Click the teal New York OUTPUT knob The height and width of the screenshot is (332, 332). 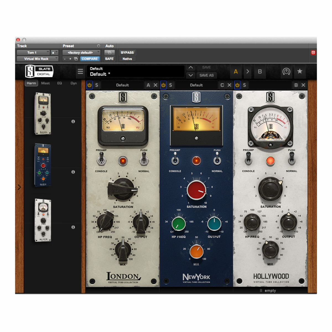point(214,224)
